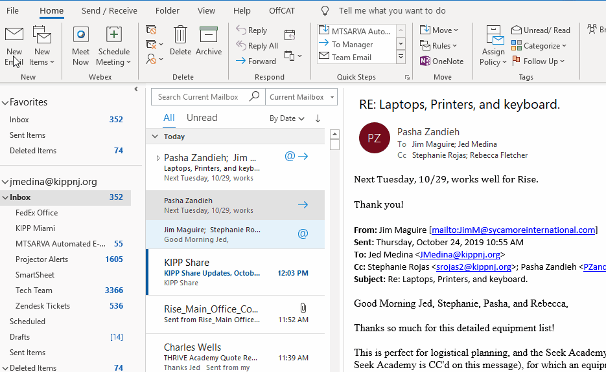The height and width of the screenshot is (372, 606).
Task: Click the New Email icon
Action: [14, 45]
